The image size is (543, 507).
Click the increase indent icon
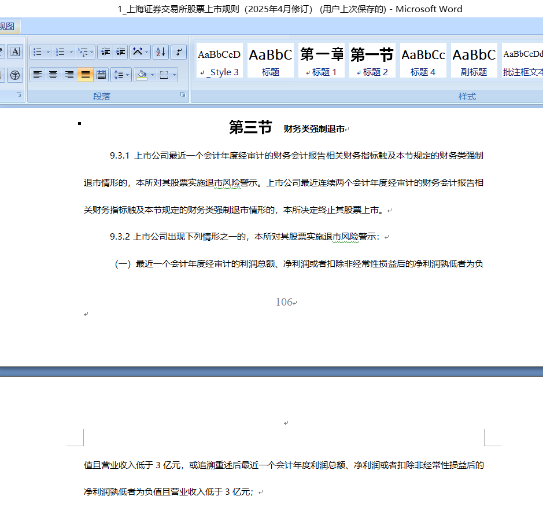[x=120, y=52]
